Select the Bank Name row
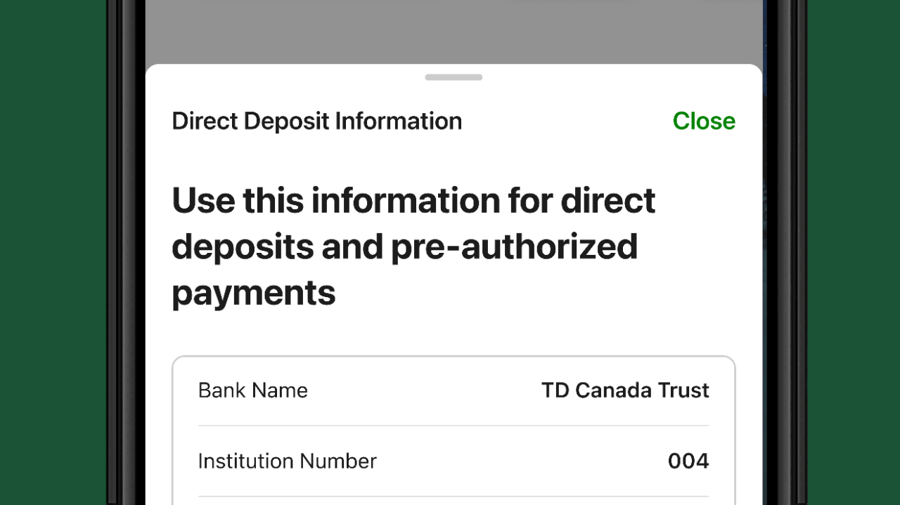The height and width of the screenshot is (505, 900). click(454, 391)
